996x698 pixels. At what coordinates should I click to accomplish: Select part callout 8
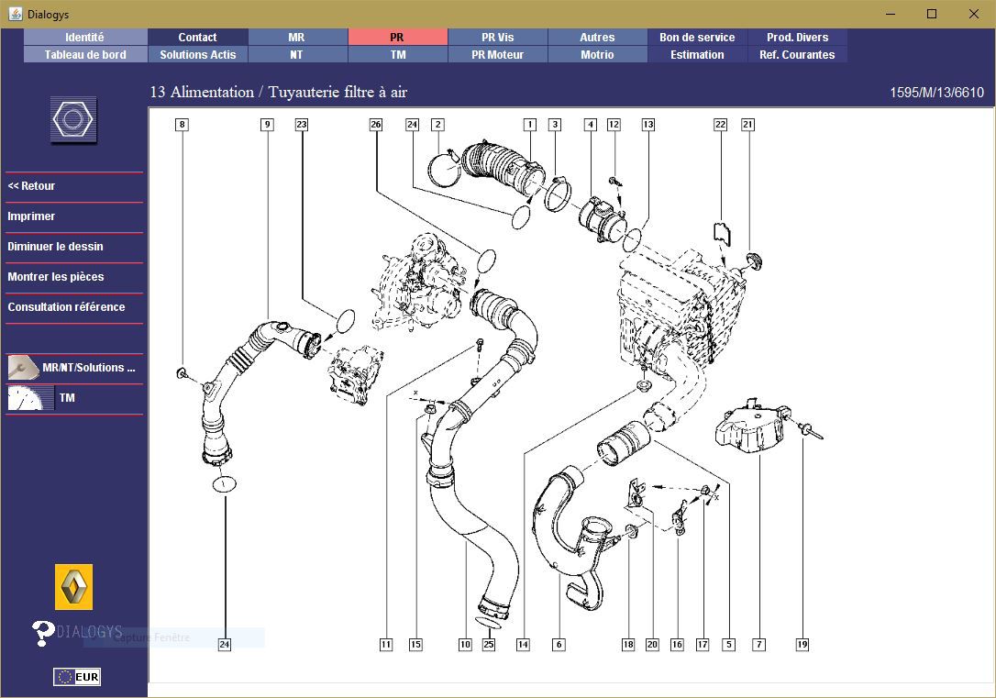[x=183, y=125]
